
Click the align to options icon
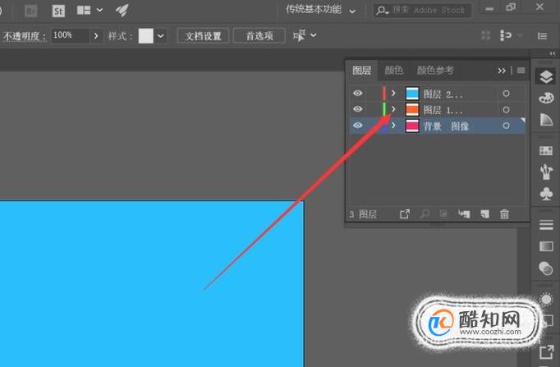tap(506, 35)
